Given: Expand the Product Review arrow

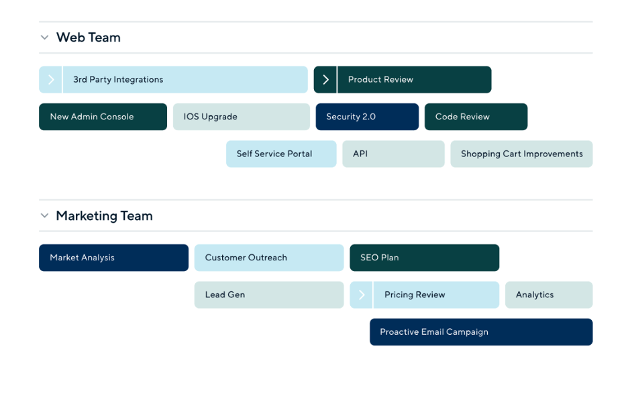Looking at the screenshot, I should [x=325, y=80].
